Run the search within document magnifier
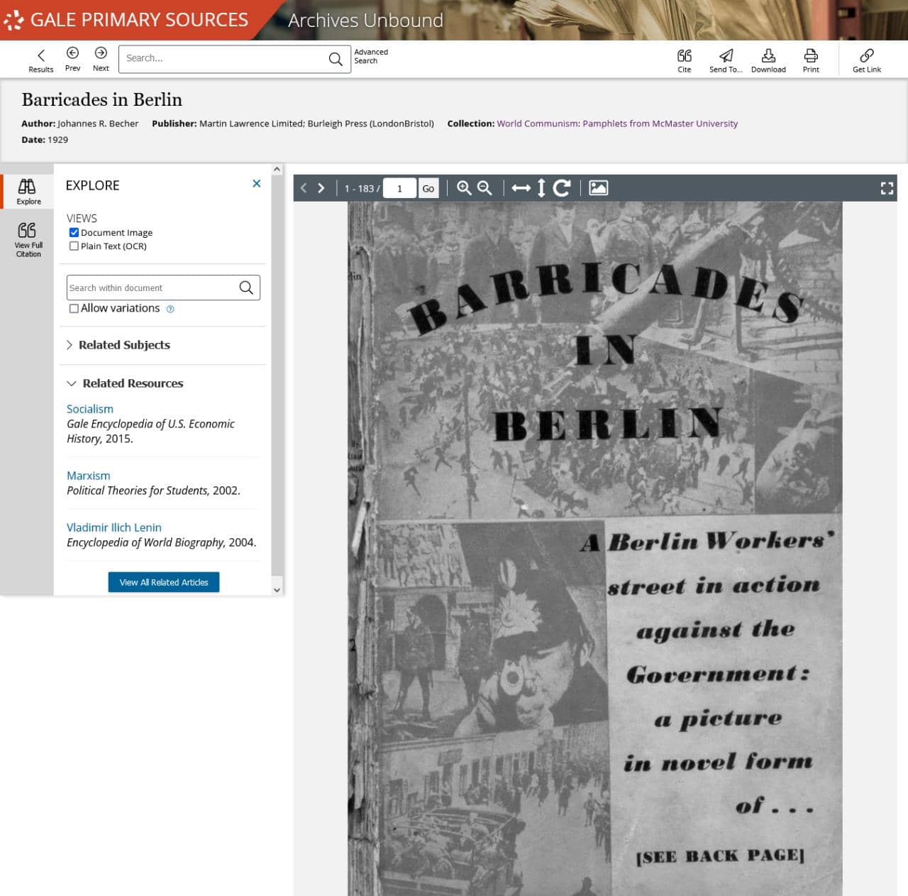 [x=246, y=288]
